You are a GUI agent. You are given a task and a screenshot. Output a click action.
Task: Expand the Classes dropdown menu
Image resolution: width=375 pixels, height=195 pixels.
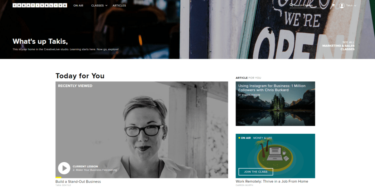99,6
